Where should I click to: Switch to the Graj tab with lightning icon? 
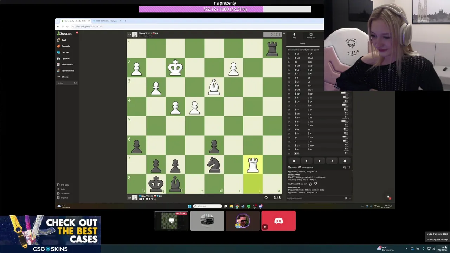[294, 35]
